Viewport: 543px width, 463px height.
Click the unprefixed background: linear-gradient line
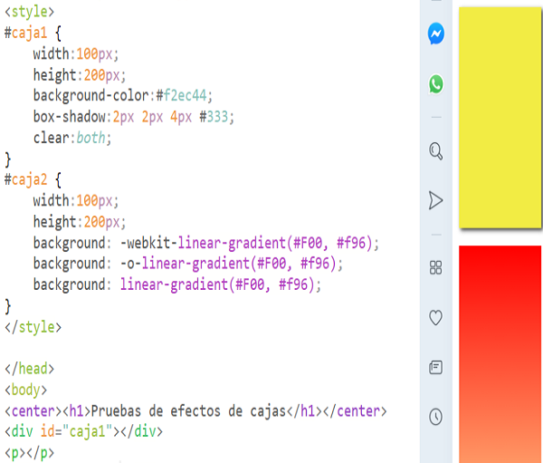point(177,285)
